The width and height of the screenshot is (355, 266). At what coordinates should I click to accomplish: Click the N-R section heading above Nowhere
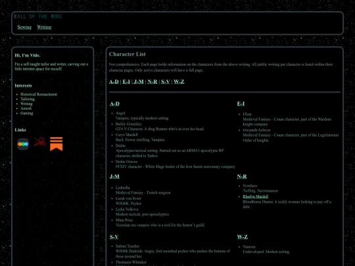pyautogui.click(x=242, y=177)
